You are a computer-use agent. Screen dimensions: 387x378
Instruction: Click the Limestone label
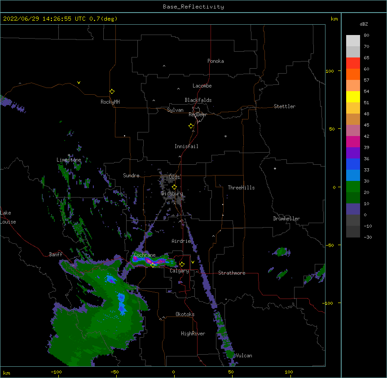pyautogui.click(x=69, y=160)
